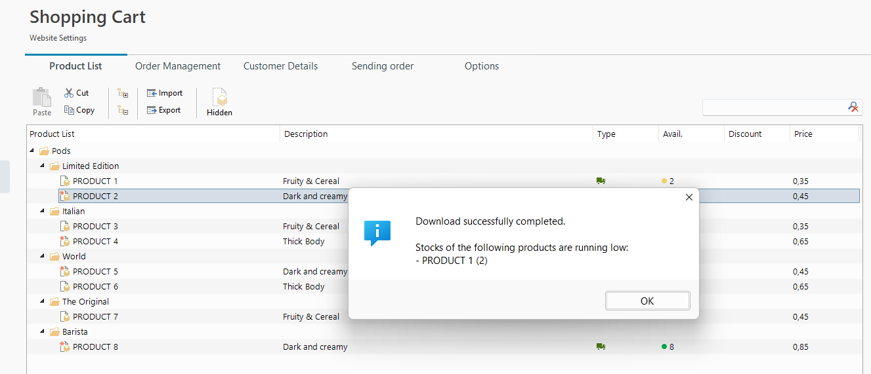This screenshot has width=871, height=374.
Task: Close the download completed dialog
Action: (689, 197)
